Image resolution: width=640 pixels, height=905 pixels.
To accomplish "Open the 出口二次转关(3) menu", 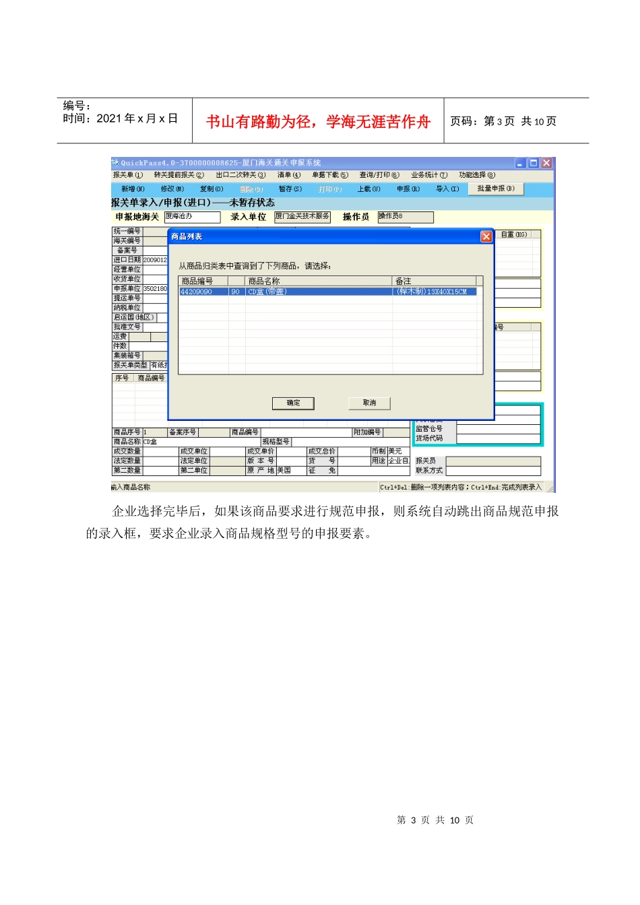I will tap(241, 175).
